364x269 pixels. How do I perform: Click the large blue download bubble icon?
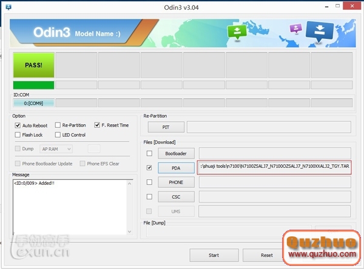(320, 32)
